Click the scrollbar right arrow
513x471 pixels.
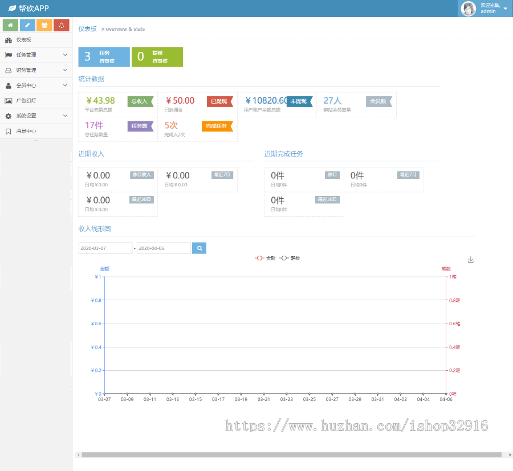(x=510, y=454)
